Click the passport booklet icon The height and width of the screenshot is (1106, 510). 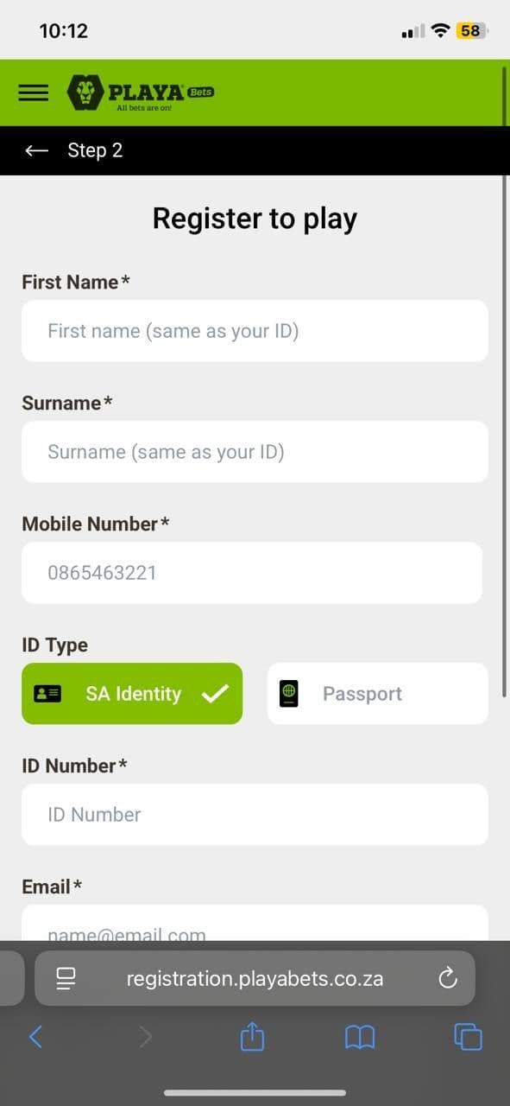click(289, 693)
